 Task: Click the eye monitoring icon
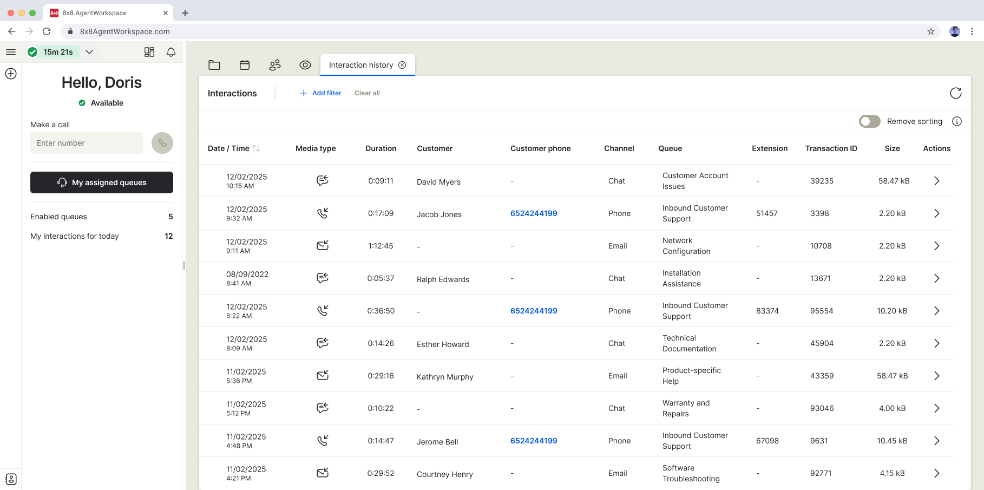(x=305, y=65)
